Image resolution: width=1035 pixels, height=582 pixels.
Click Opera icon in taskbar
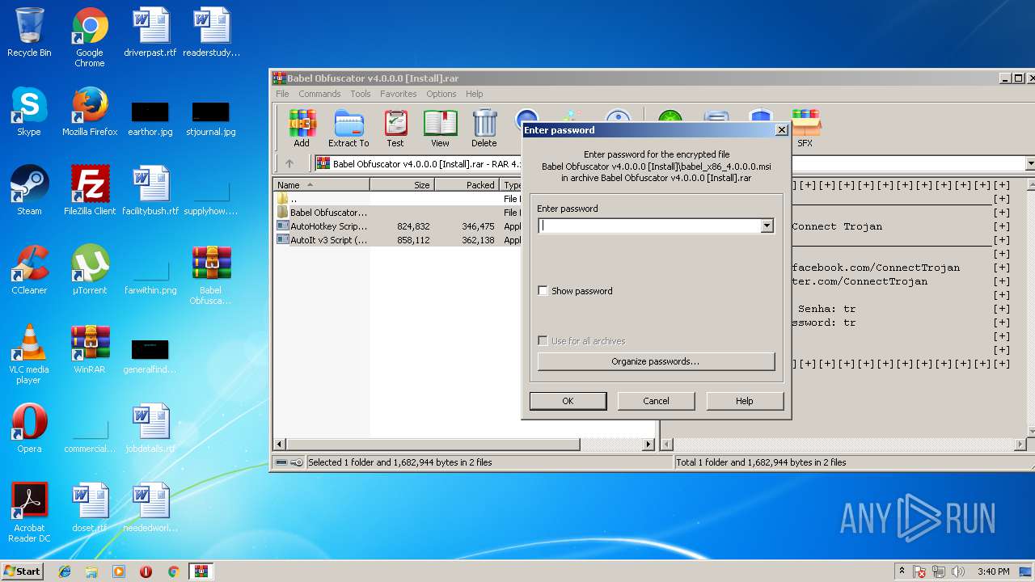click(146, 571)
